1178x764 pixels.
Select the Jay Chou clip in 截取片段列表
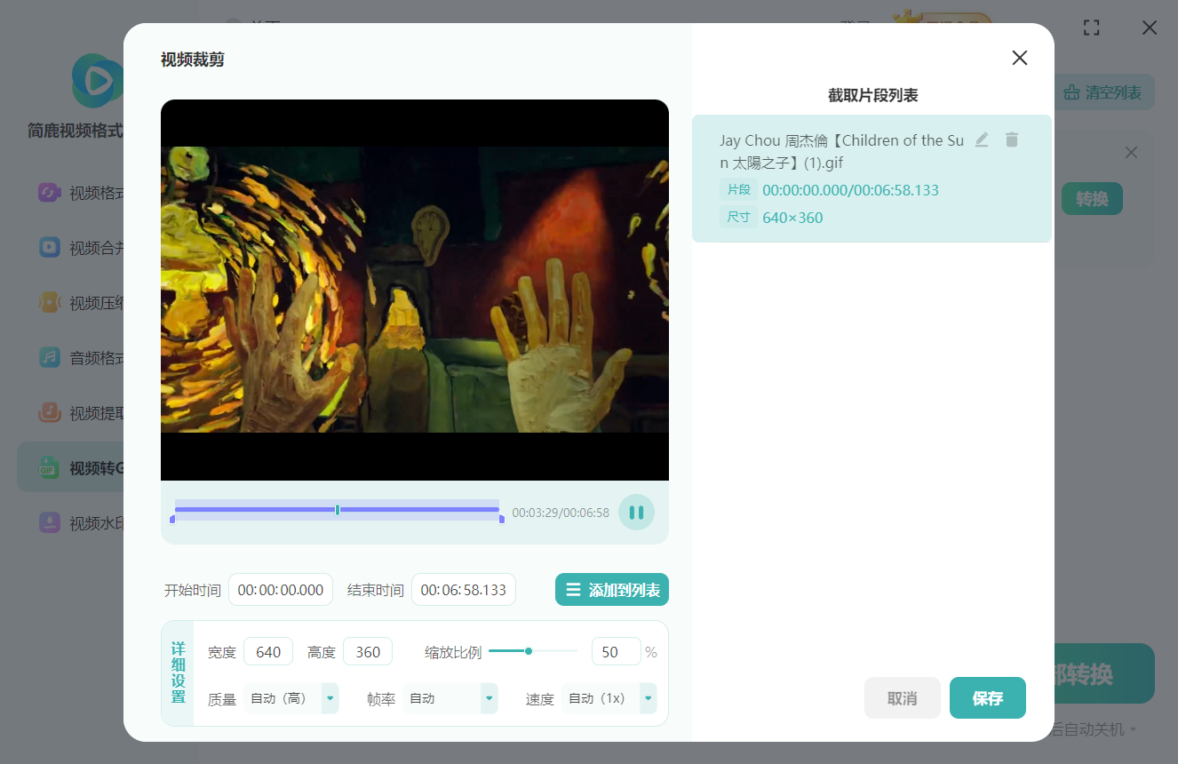(x=872, y=179)
